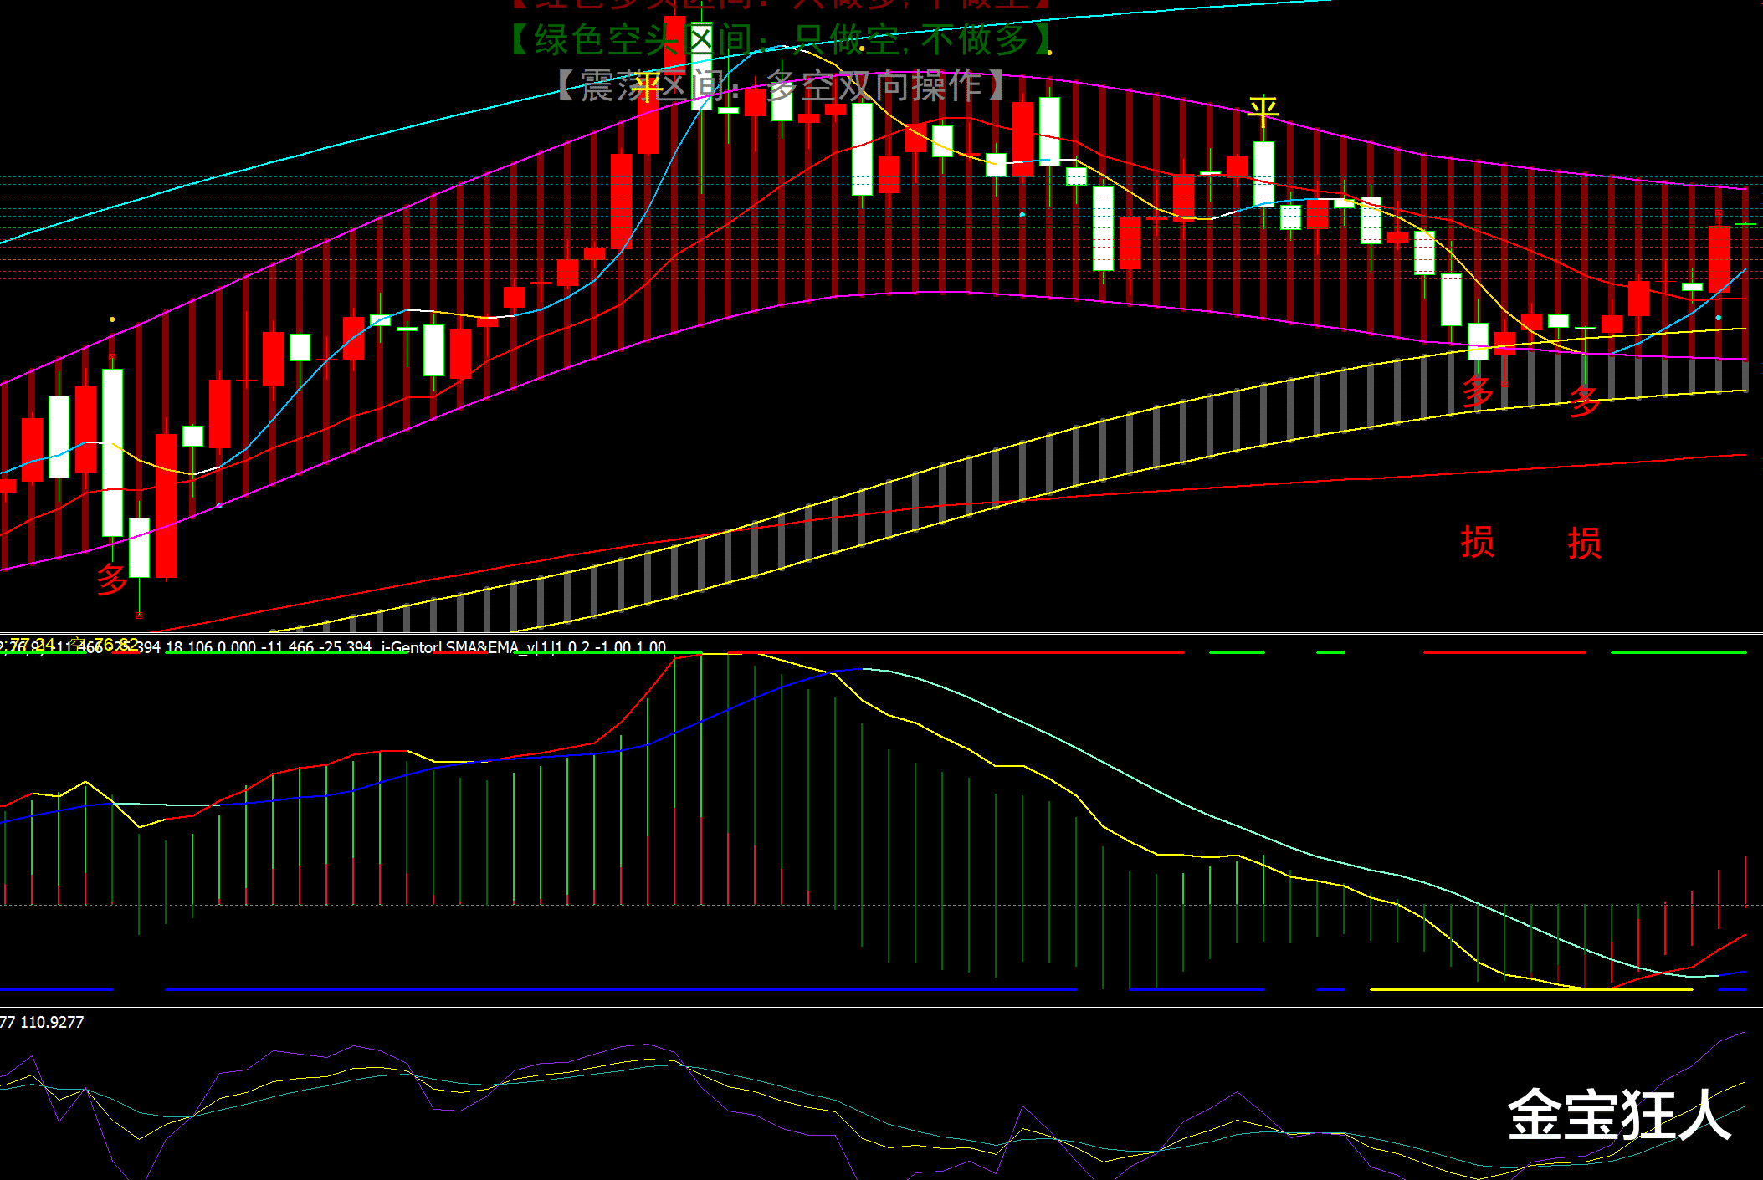This screenshot has width=1763, height=1180.
Task: Click the 金宝狂人 watermark text
Action: tap(1619, 1115)
